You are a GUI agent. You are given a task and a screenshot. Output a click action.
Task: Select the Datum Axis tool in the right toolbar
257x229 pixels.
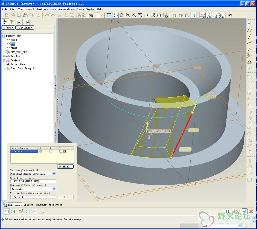249,37
